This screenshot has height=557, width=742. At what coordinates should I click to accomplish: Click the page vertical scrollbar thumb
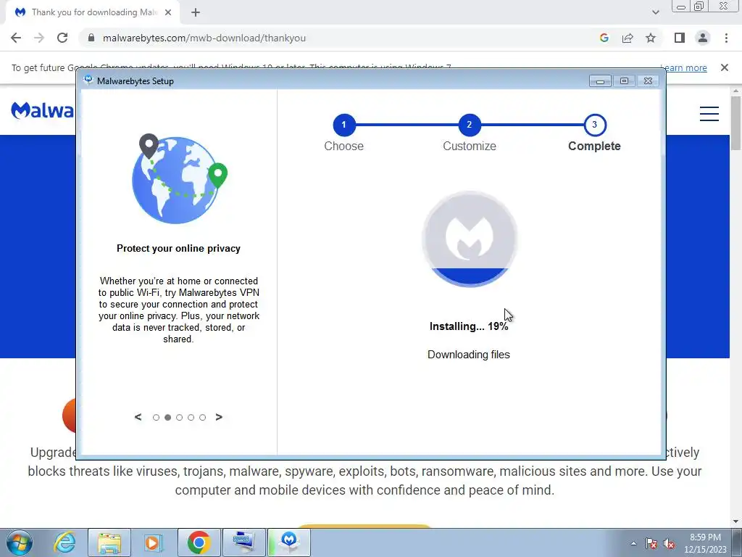pos(735,123)
